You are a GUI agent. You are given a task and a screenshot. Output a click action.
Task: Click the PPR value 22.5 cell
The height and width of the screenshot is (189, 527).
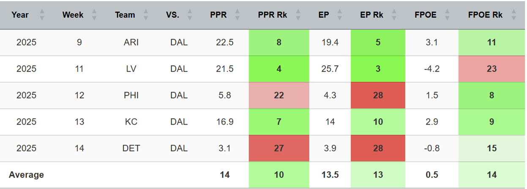(225, 43)
